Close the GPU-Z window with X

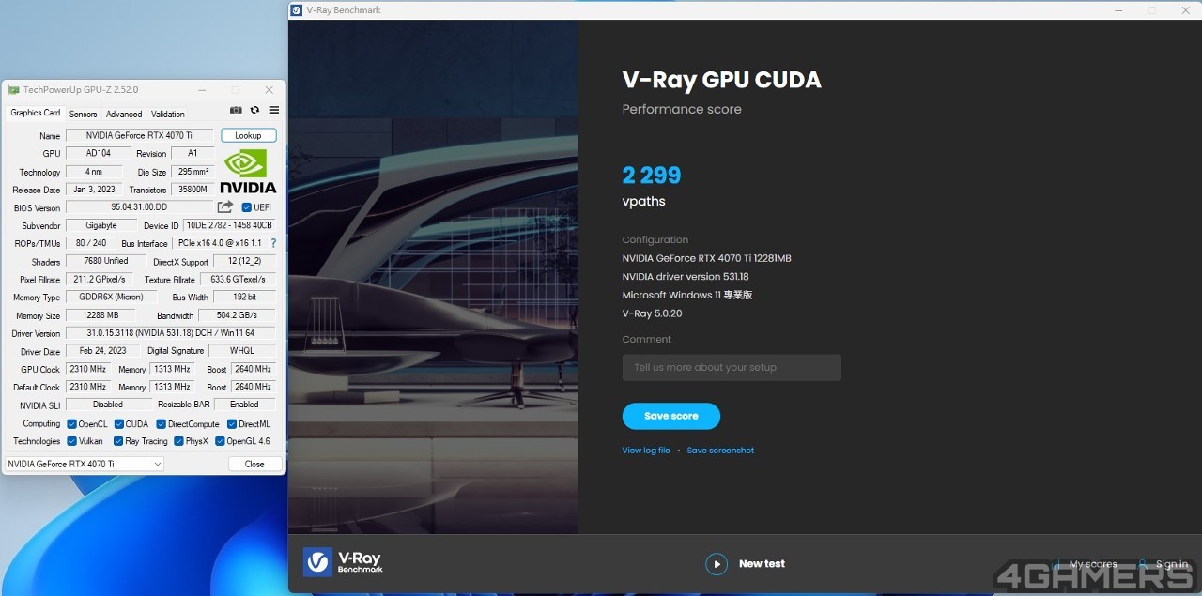tap(270, 90)
